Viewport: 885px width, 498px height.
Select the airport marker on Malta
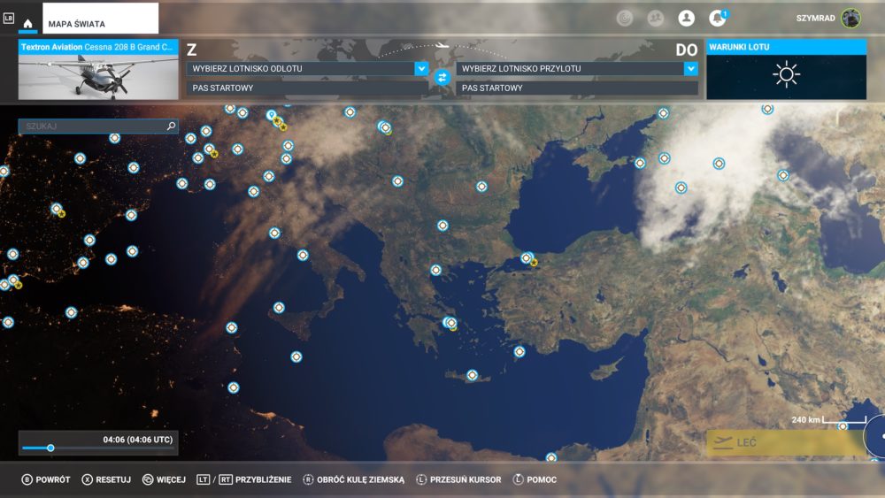point(296,357)
